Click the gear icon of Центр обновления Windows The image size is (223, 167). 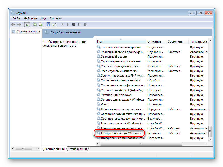[99, 133]
